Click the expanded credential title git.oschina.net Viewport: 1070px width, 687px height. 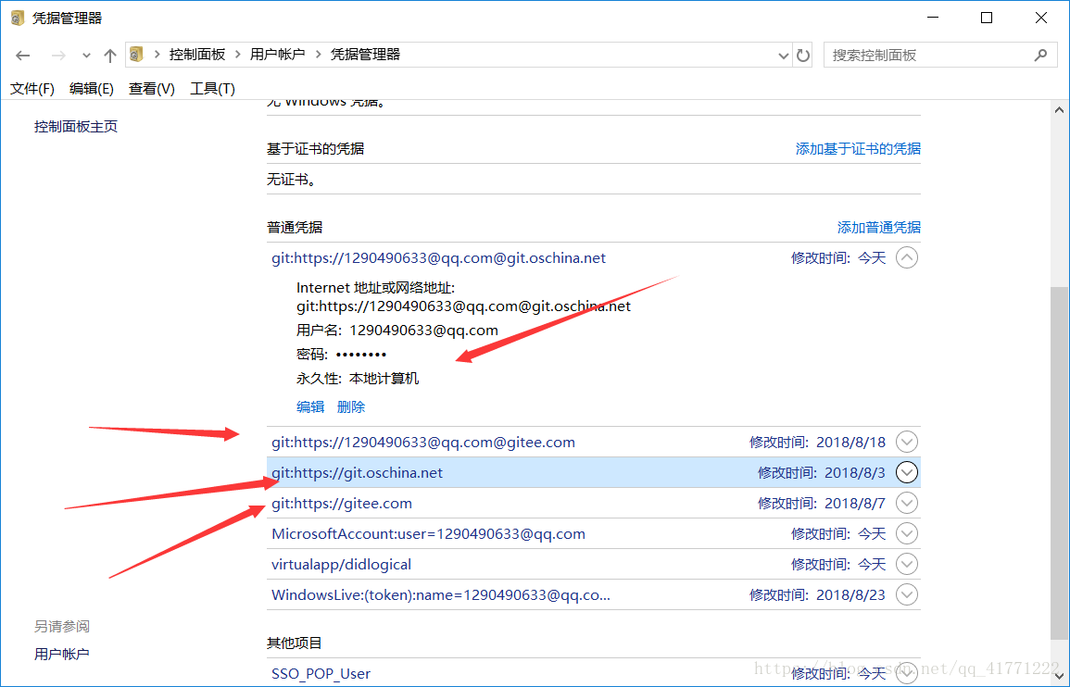(x=439, y=258)
